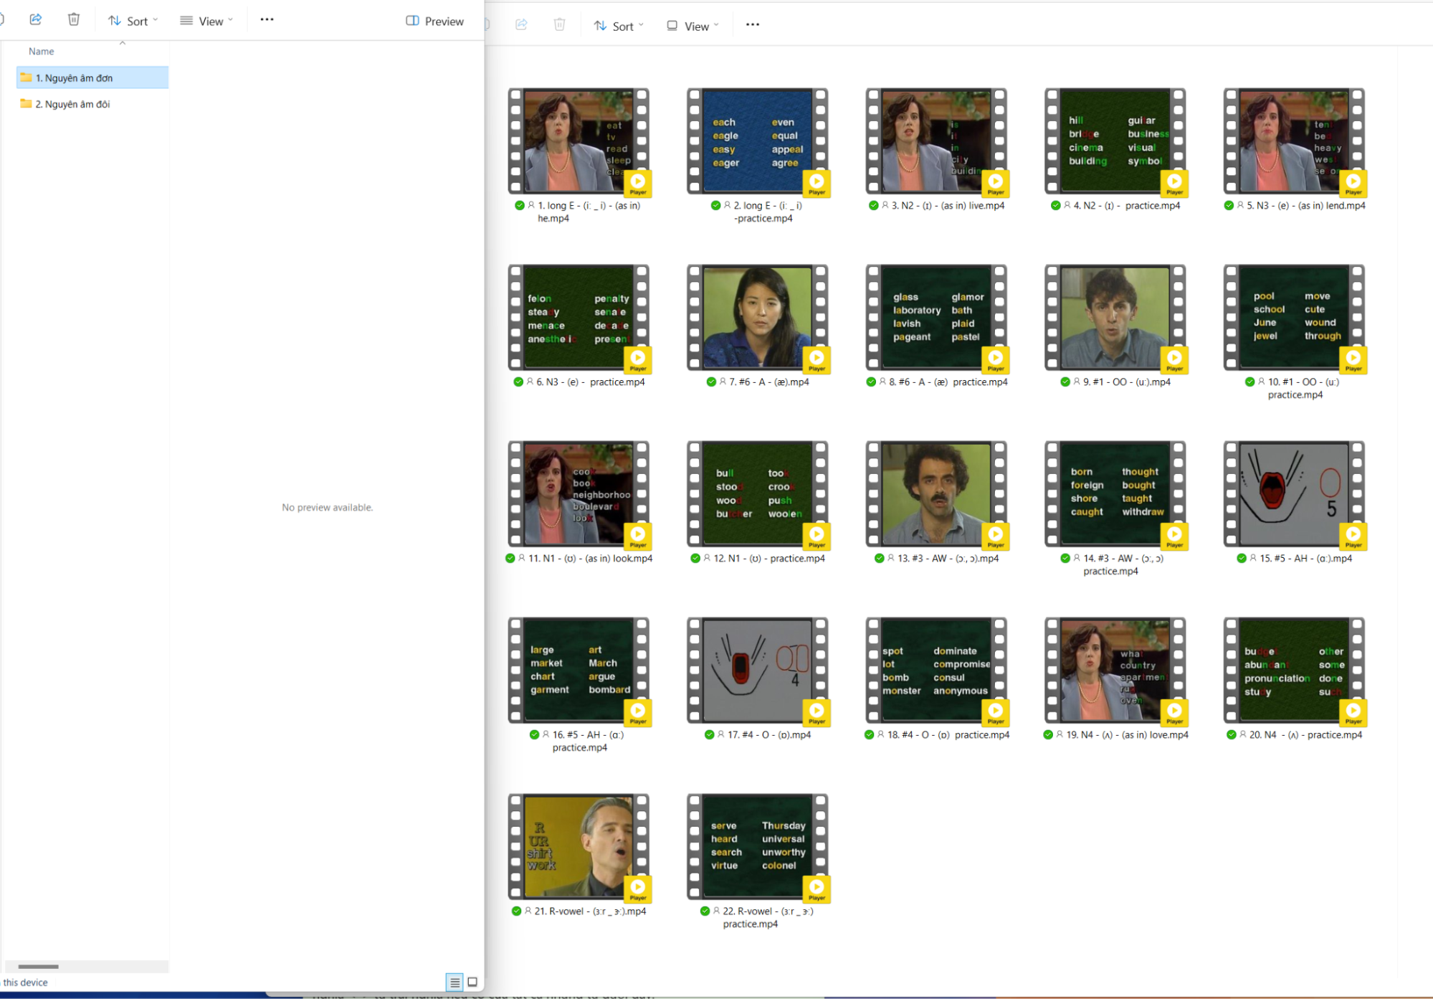Expand the Sort dropdown in right window
Viewport: 1433px width, 999px height.
coord(619,26)
